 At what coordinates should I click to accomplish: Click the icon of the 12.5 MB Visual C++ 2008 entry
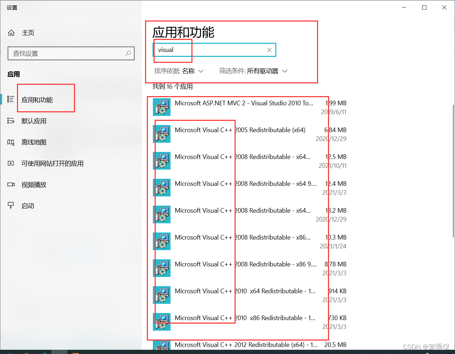click(162, 161)
